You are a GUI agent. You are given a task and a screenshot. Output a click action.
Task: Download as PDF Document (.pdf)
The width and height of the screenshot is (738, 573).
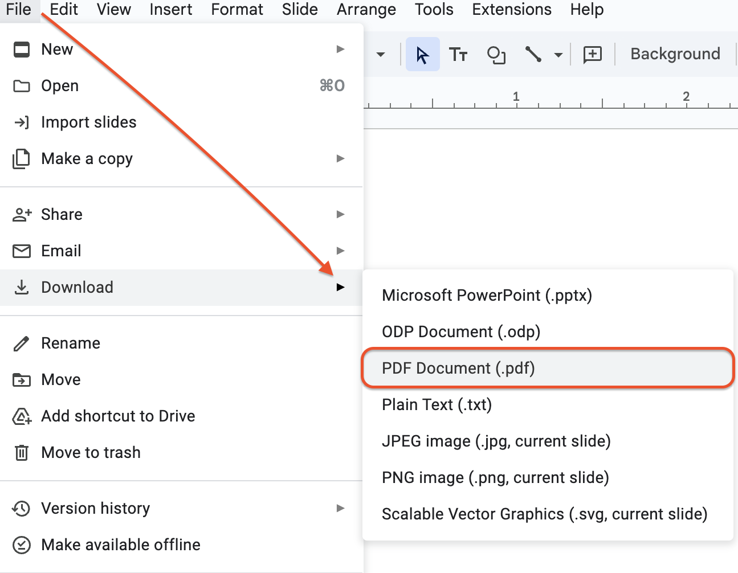click(x=548, y=368)
